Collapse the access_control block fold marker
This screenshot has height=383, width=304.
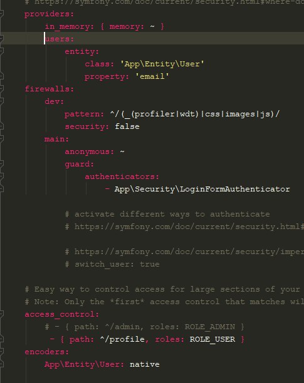tap(1, 314)
